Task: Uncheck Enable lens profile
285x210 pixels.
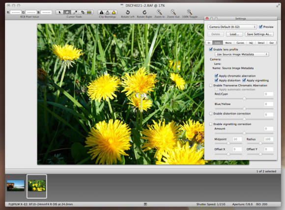Action: 211,49
